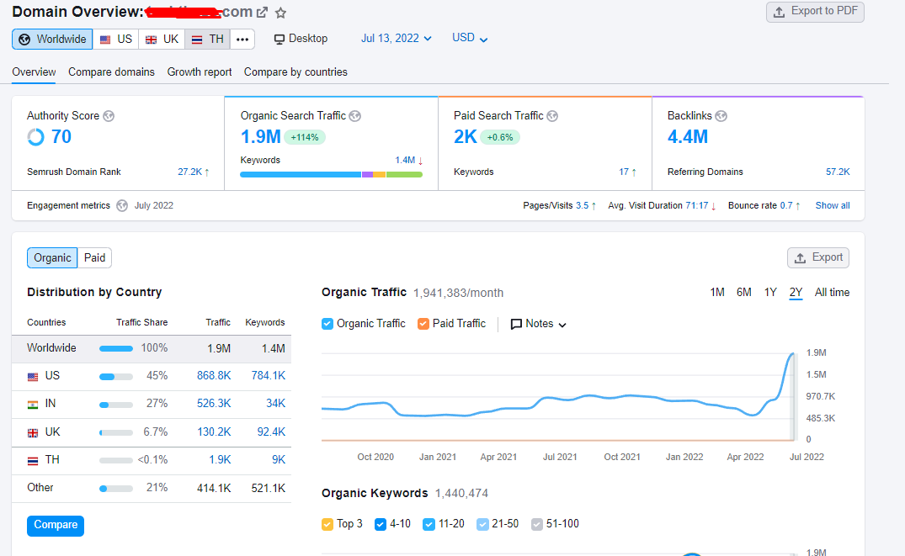Screen dimensions: 905x556
Task: Click the blue Compare button
Action: pos(56,526)
